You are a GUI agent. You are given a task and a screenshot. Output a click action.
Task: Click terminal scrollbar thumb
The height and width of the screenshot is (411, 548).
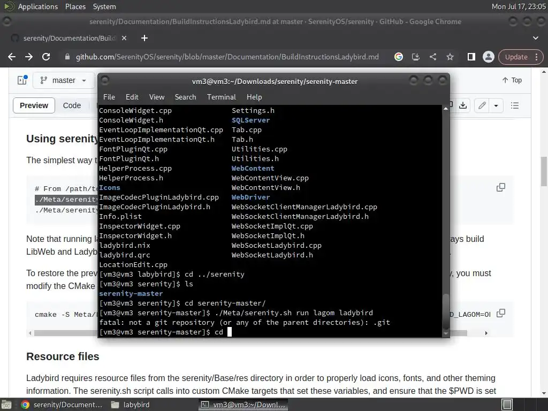click(446, 311)
